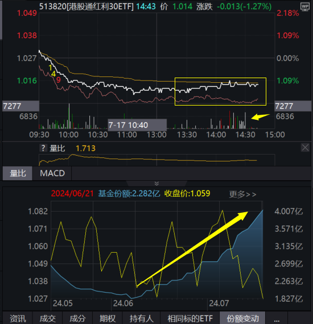
Task: Click the 4.007亿 share axis label
Action: pos(289,212)
